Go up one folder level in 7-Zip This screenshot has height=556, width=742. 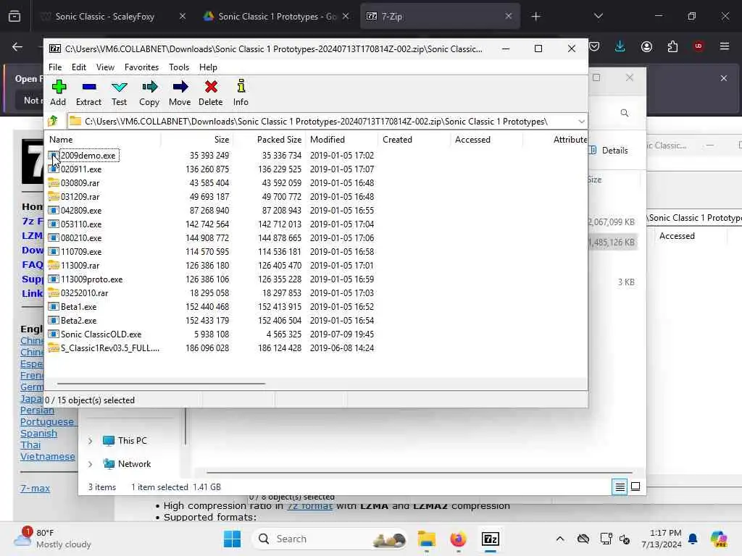click(53, 121)
